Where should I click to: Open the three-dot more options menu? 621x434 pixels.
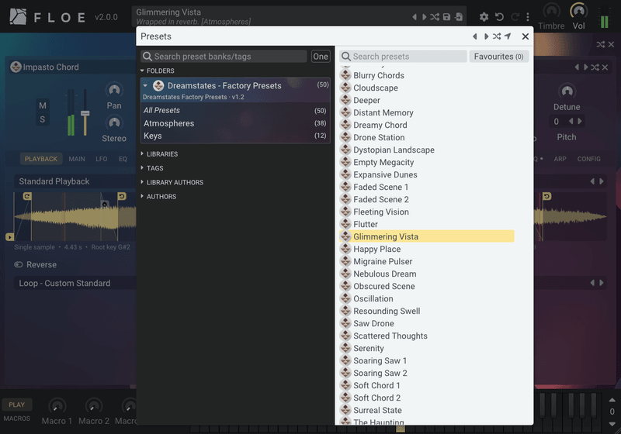click(x=528, y=17)
